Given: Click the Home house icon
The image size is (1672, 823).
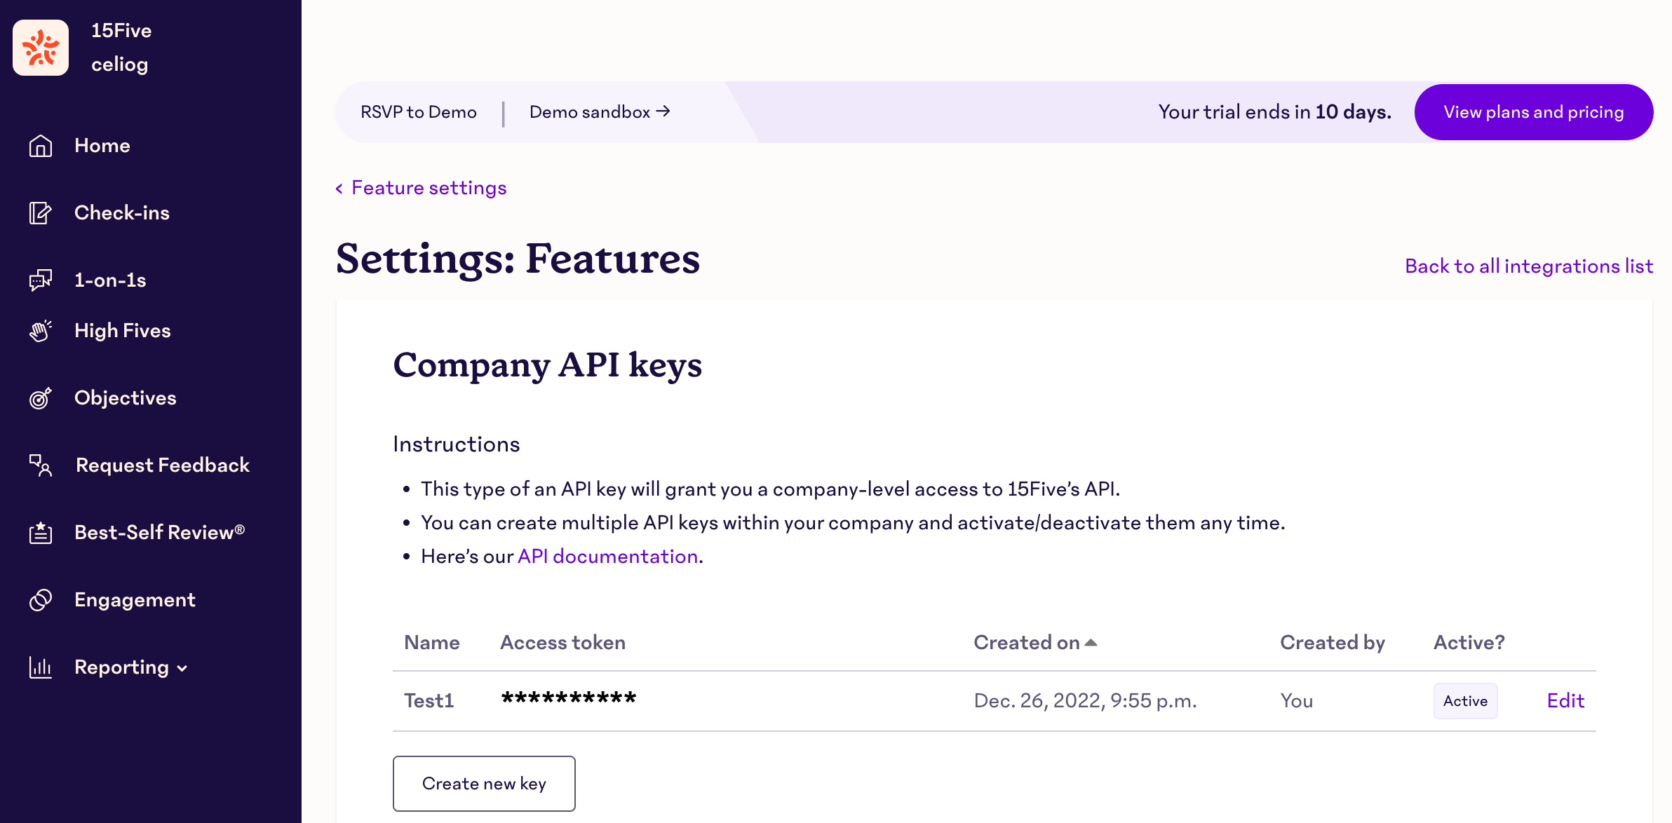Looking at the screenshot, I should (41, 146).
